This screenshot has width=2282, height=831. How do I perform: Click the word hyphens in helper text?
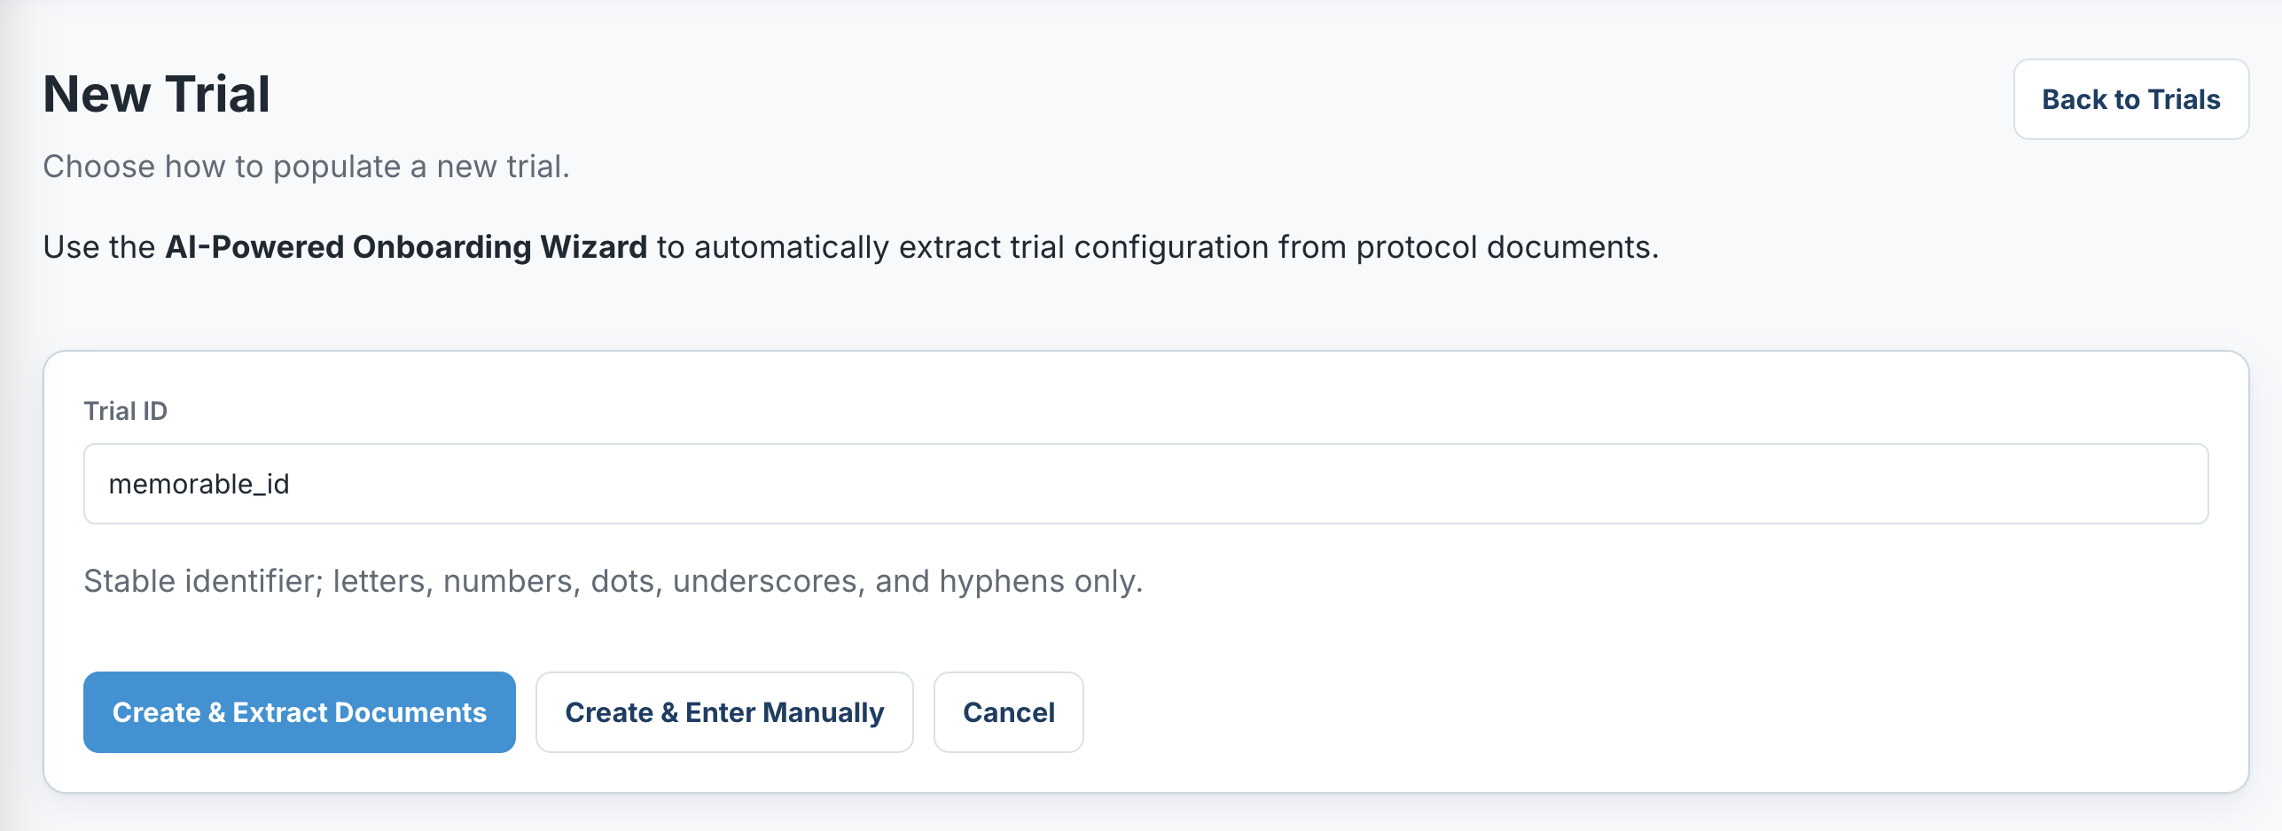1002,581
